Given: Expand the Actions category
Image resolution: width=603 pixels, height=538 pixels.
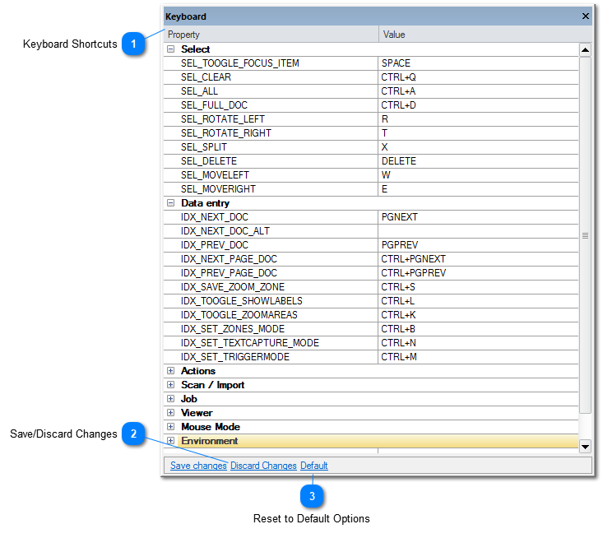Looking at the screenshot, I should click(171, 371).
